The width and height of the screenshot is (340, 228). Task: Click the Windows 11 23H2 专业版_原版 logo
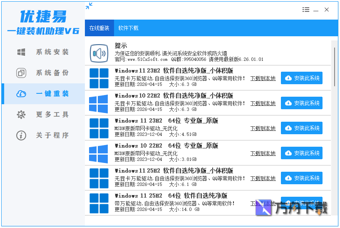coord(99,128)
